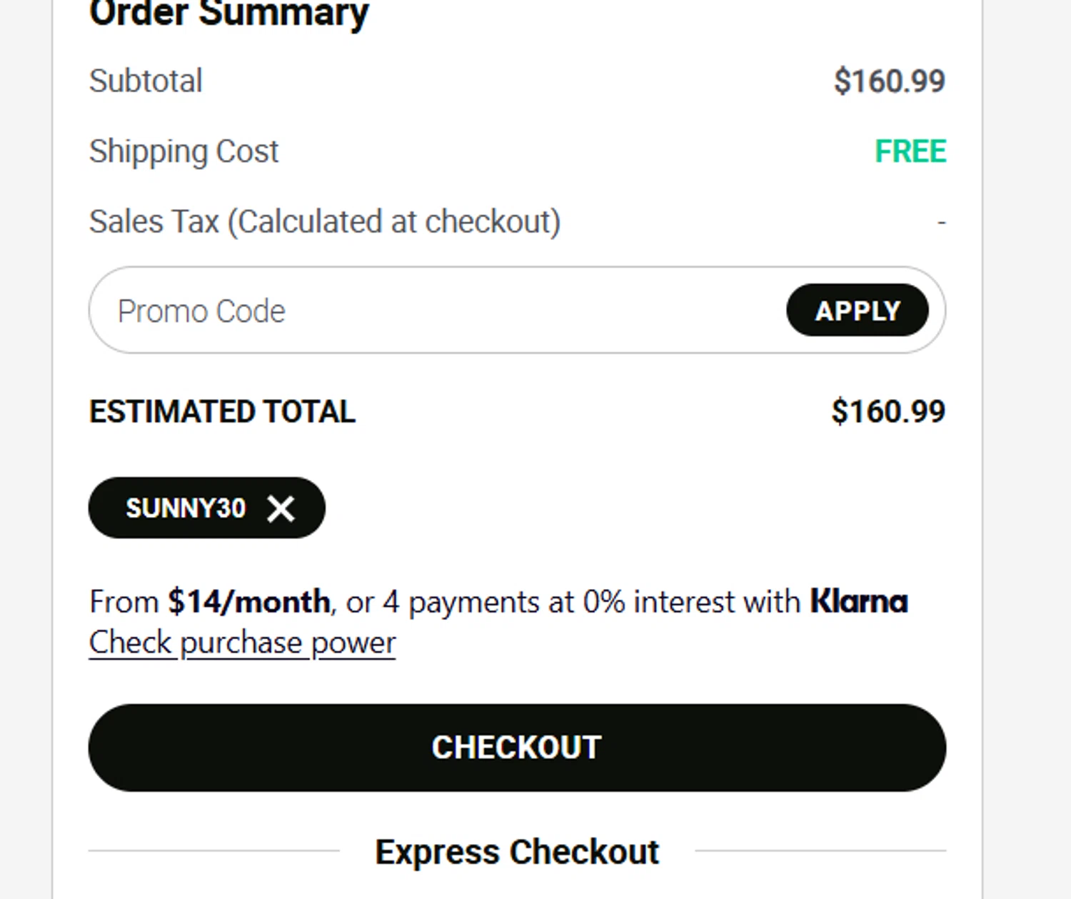Click the Subtotal amount $160.99

(889, 81)
